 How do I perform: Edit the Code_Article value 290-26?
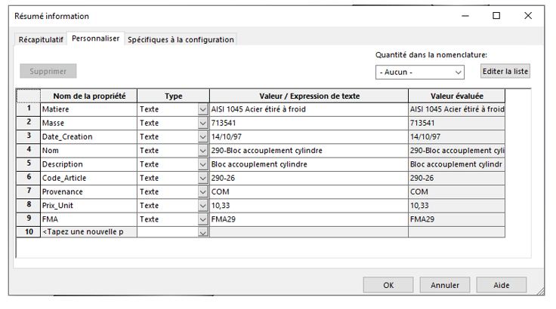(309, 178)
